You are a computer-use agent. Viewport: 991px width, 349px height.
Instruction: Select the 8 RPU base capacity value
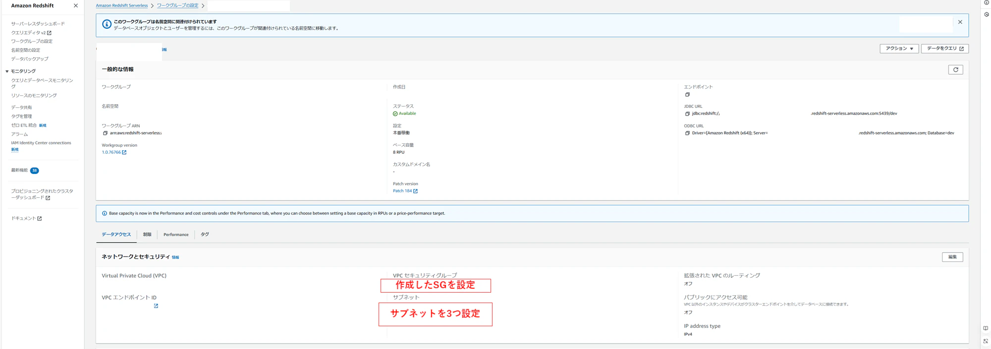pyautogui.click(x=398, y=152)
